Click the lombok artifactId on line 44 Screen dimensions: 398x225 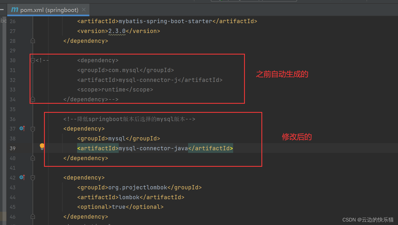(x=129, y=197)
